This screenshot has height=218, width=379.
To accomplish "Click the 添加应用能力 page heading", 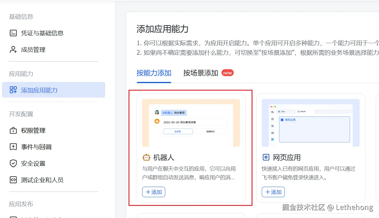I will coord(162,29).
